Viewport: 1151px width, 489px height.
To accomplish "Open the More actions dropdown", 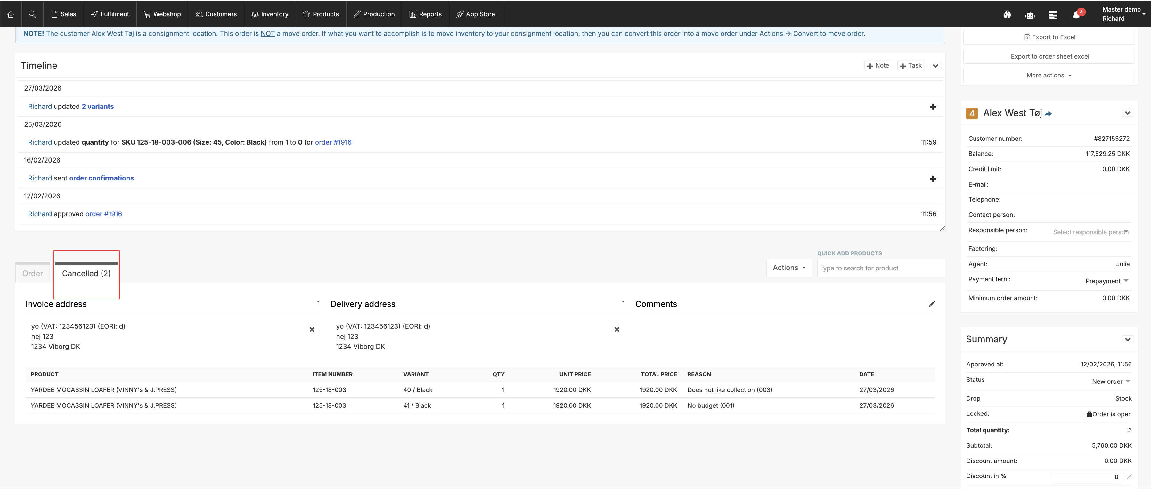I will point(1049,76).
